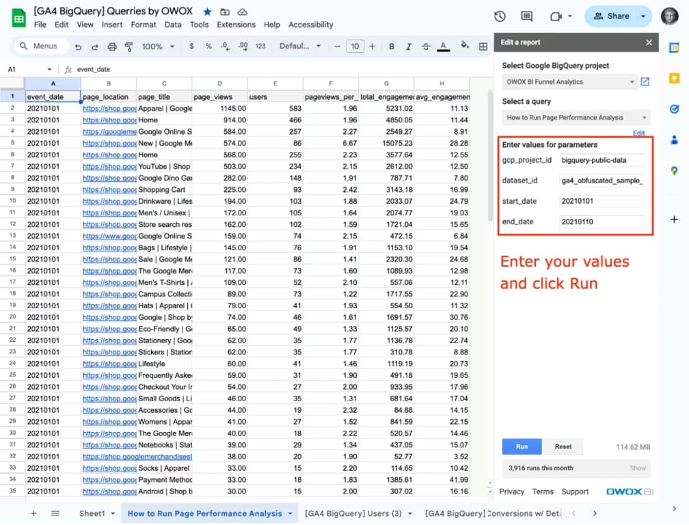Open Google Keep in side panel
689x525 pixels.
674,79
